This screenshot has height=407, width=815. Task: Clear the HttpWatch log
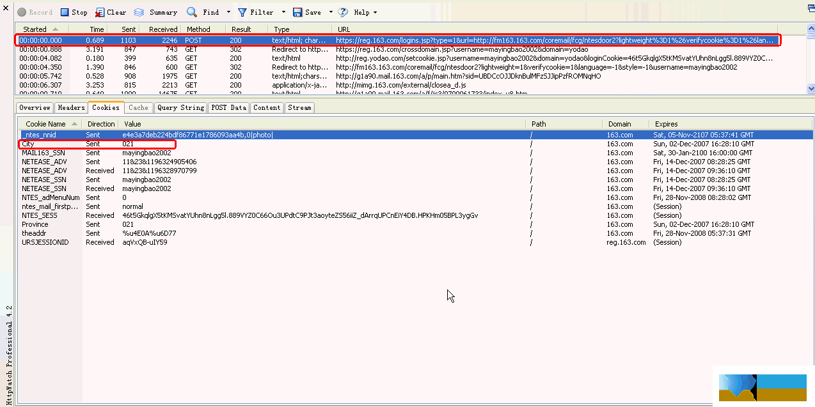point(111,12)
